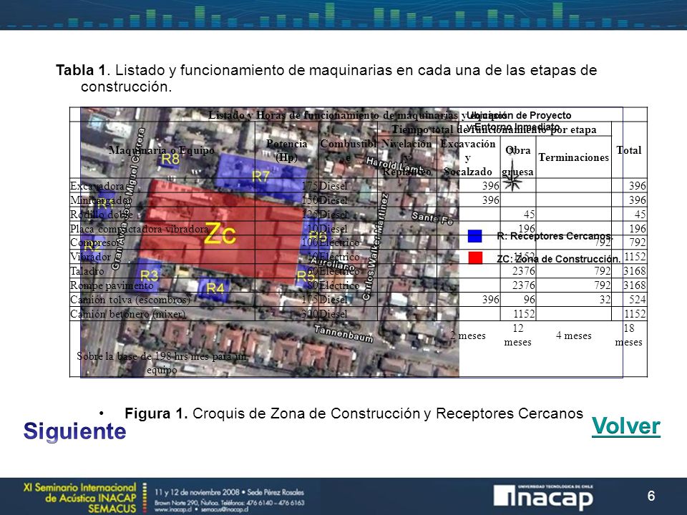This screenshot has height=515, width=687.
Task: Click the 'R: Receptores Cercanos' legend text
Action: point(554,236)
